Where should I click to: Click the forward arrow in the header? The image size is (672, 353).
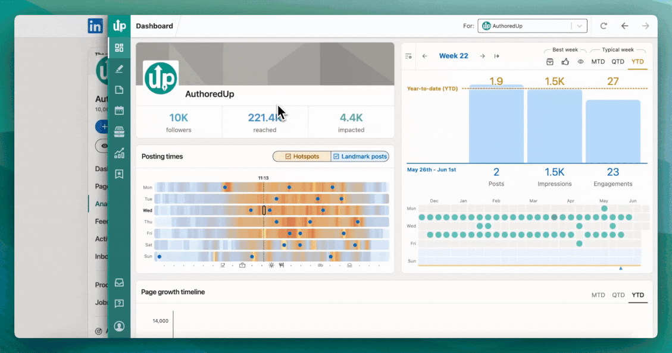click(645, 26)
